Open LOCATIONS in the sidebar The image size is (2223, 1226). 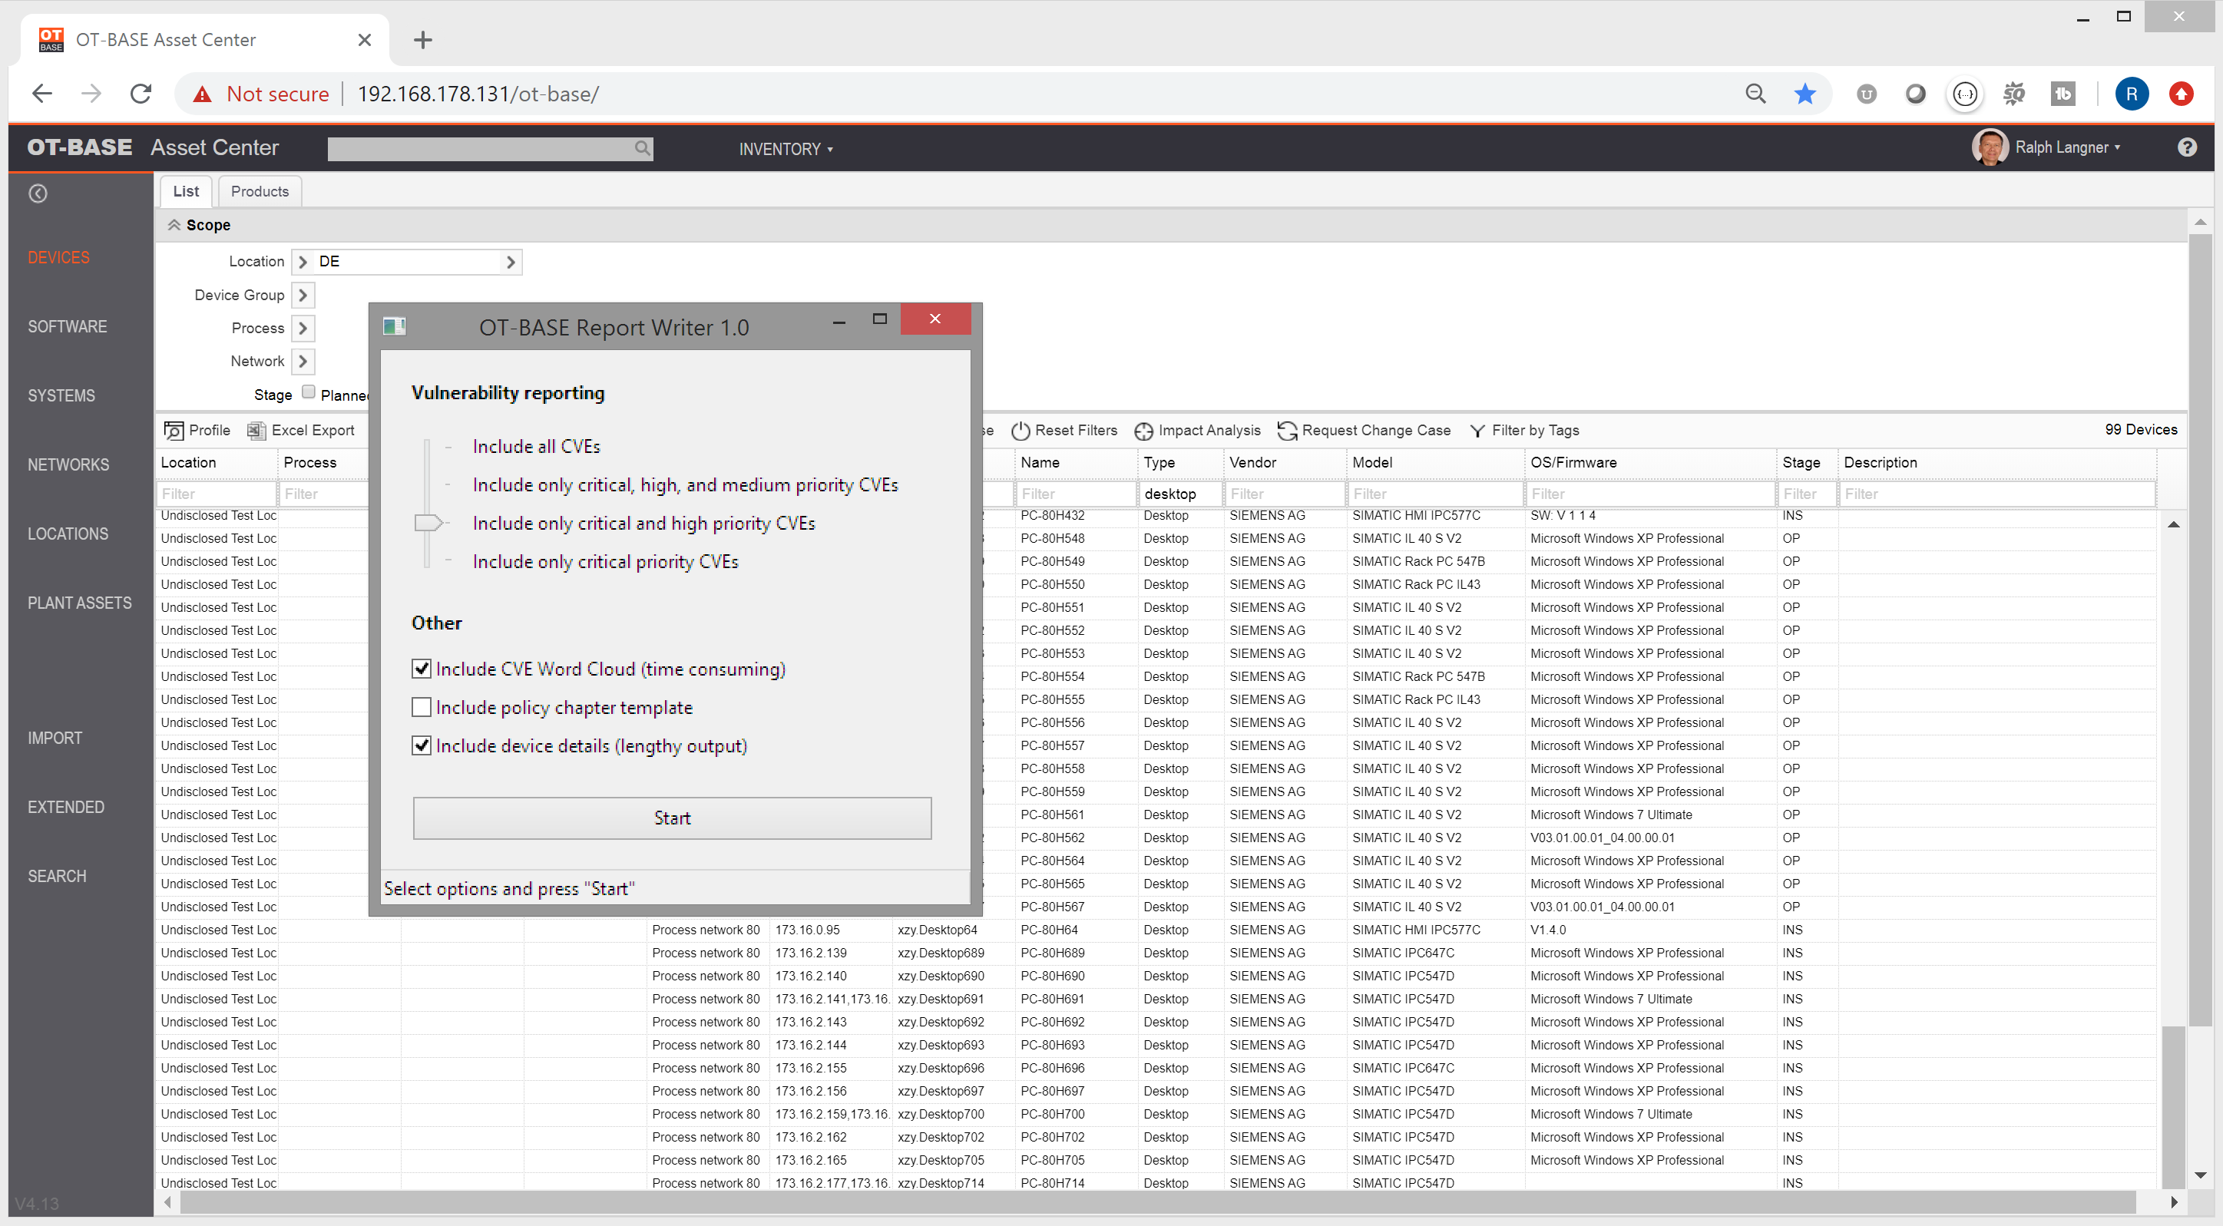coord(68,534)
